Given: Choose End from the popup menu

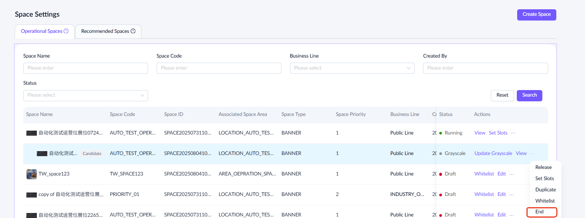Looking at the screenshot, I should [540, 212].
